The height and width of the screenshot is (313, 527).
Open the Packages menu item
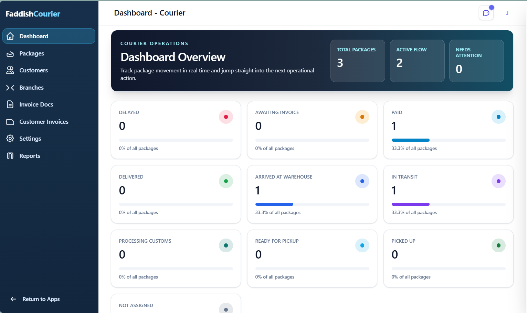coord(32,53)
